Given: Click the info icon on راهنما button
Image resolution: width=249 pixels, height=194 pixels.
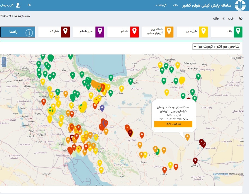Looking at the screenshot, I should 29,32.
